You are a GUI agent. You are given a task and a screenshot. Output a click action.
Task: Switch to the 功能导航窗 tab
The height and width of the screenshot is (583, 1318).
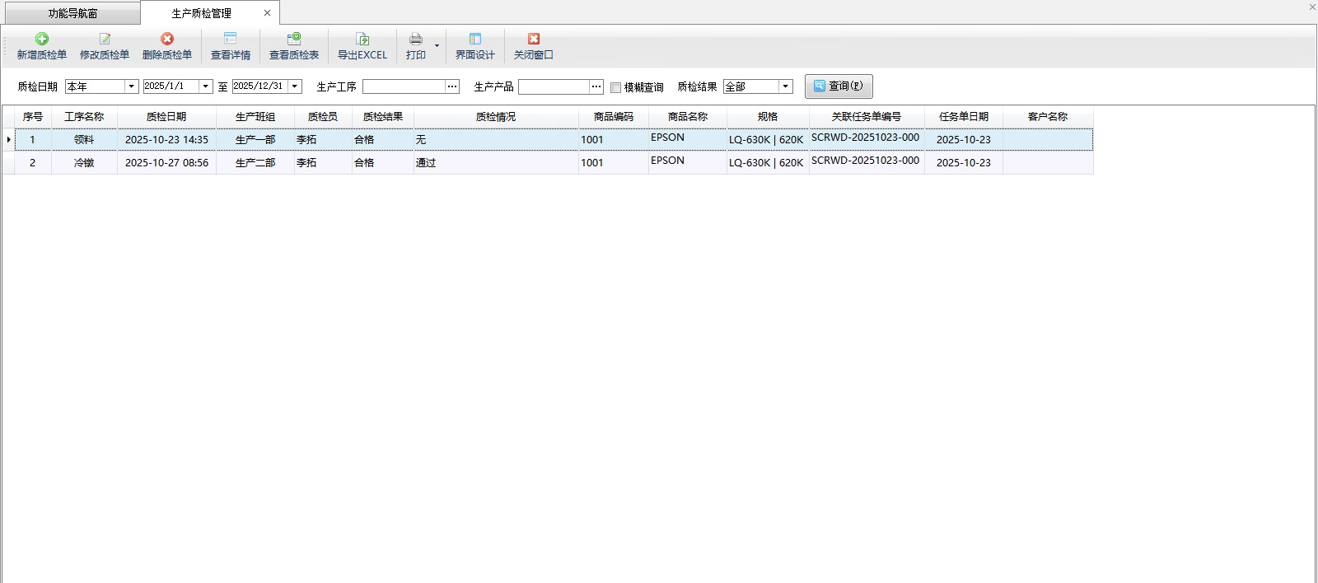pyautogui.click(x=72, y=13)
